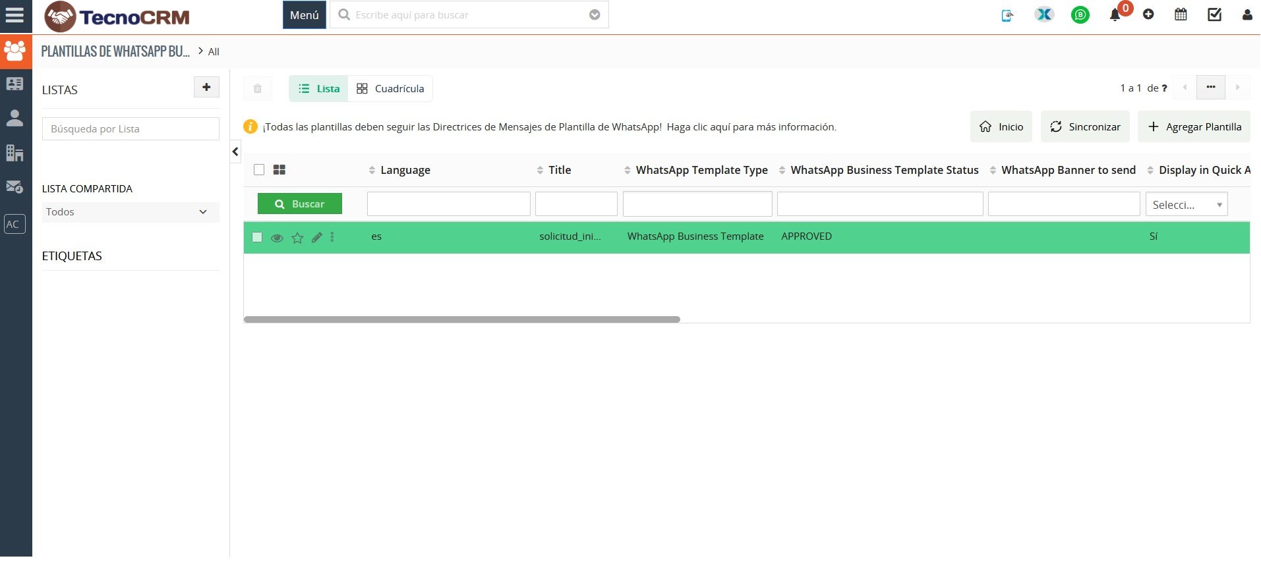Tick the select-all checkbox in header
The image size is (1261, 575).
[x=259, y=170]
